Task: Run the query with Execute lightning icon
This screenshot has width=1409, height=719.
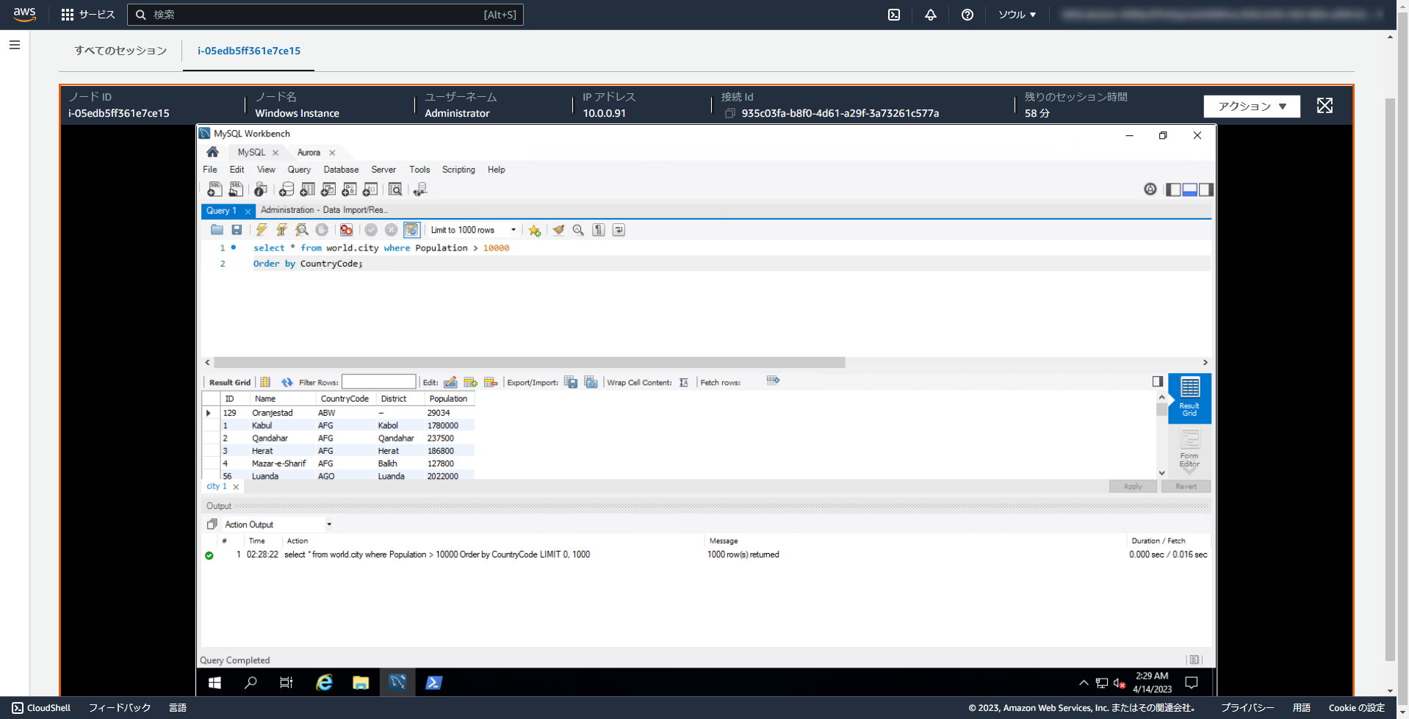Action: (x=262, y=230)
